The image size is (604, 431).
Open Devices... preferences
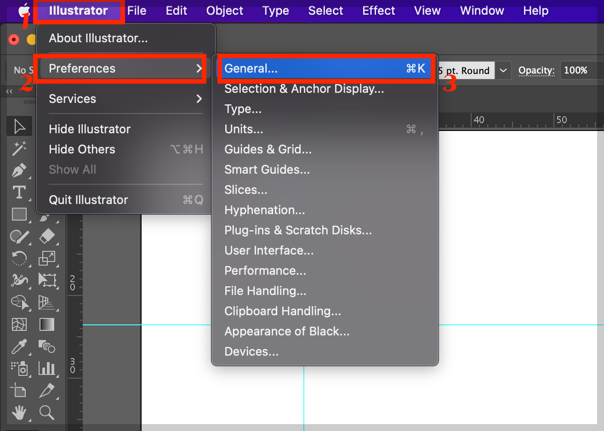tap(325, 352)
